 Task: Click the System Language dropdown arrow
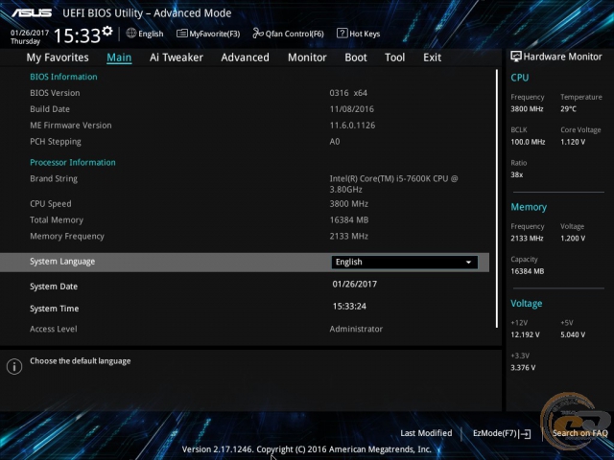coord(468,263)
